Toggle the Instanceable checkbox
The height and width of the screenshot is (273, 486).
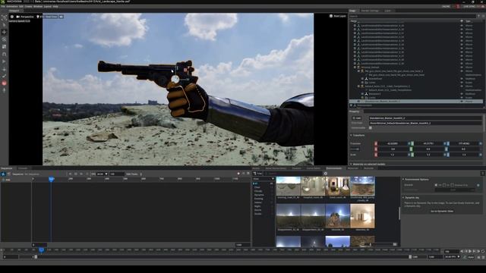coord(371,128)
